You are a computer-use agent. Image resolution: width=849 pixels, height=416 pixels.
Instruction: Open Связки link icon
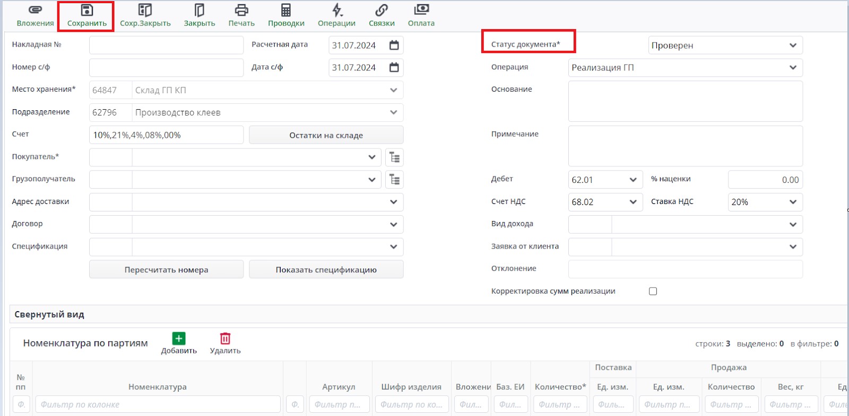(x=382, y=11)
